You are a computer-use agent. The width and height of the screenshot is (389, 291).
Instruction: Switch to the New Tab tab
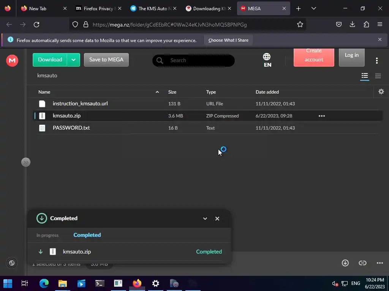point(43,8)
